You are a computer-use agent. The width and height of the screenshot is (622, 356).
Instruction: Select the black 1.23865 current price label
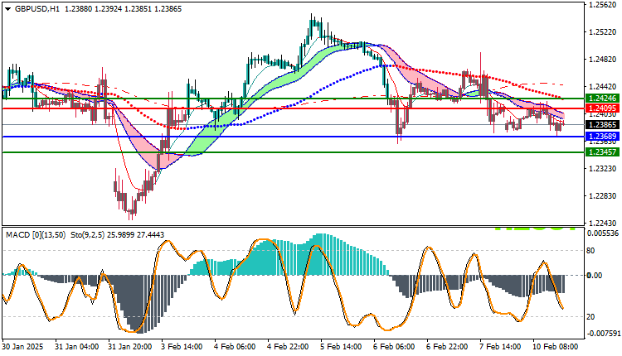click(602, 125)
